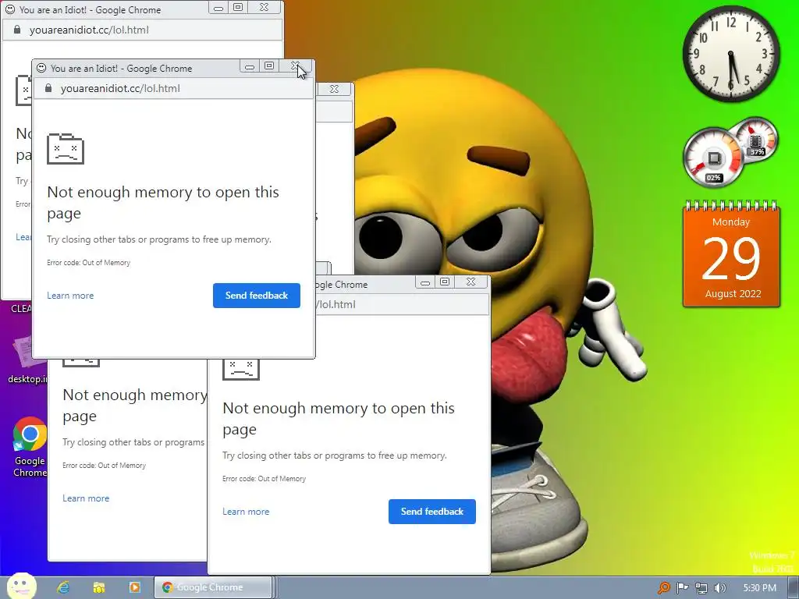Viewport: 799px width, 599px height.
Task: Click Error code text in bottom-right window
Action: 264,479
